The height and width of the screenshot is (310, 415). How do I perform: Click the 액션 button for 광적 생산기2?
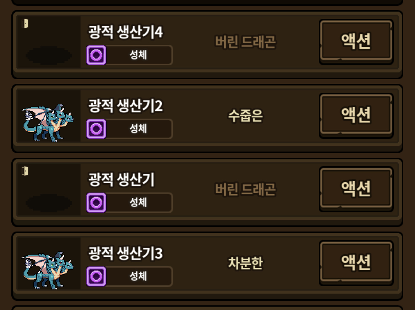(356, 115)
